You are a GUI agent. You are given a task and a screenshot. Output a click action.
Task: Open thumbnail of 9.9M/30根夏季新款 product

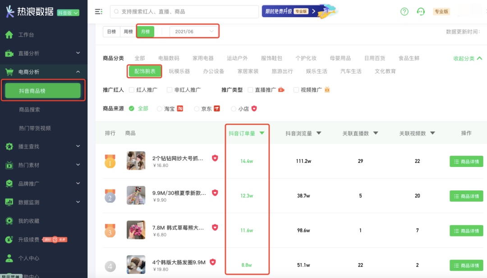[x=136, y=195]
